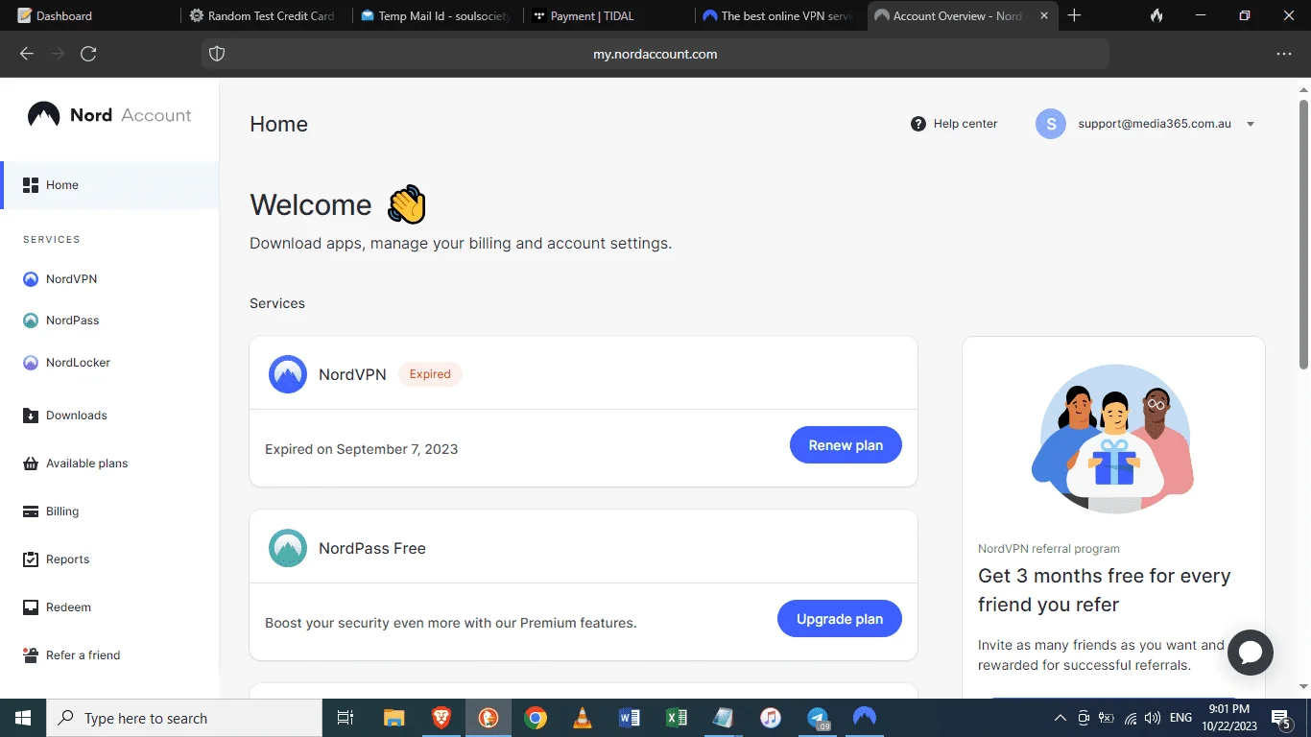1311x737 pixels.
Task: Click the Expired status badge
Action: coord(430,374)
